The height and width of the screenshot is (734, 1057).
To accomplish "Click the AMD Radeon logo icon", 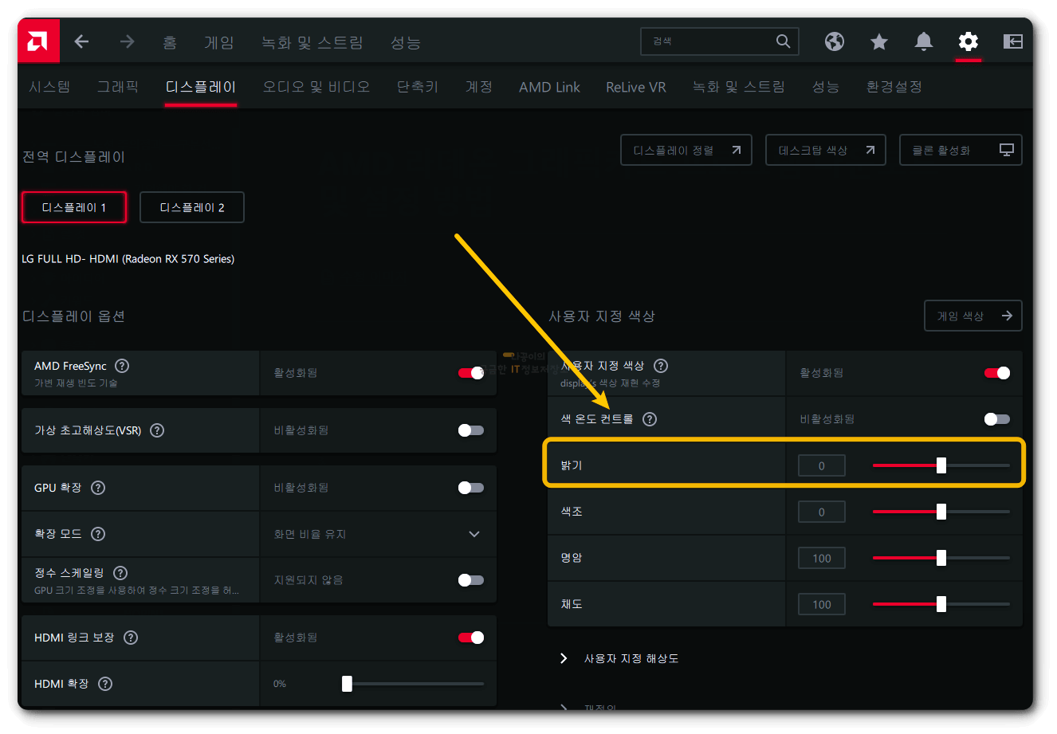I will tap(37, 41).
